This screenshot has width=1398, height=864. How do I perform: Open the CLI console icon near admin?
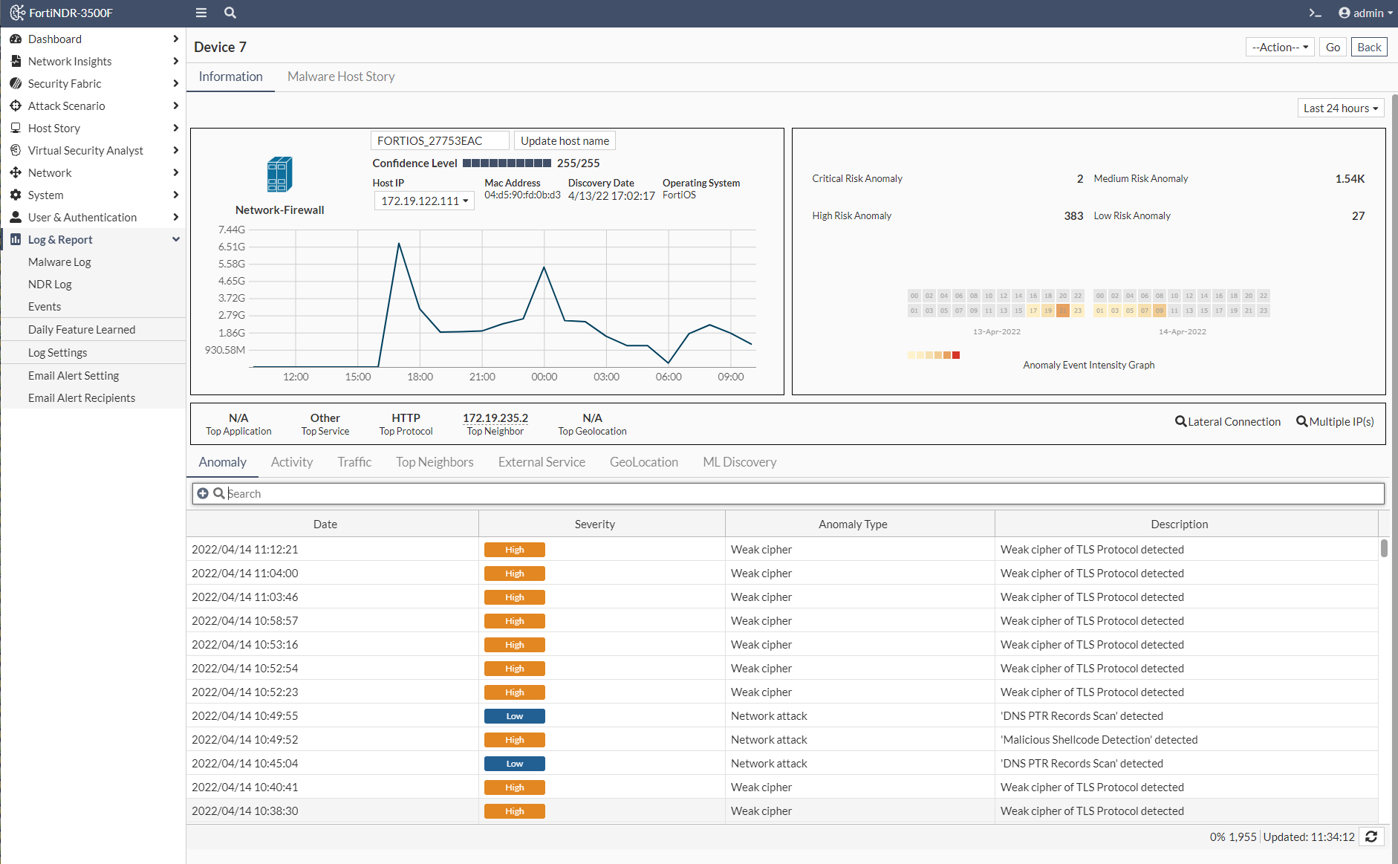pyautogui.click(x=1315, y=13)
